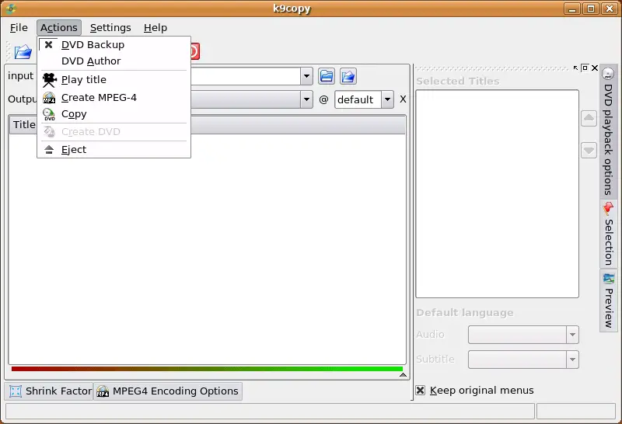Screen dimensions: 622x424
Task: Open the Help menu
Action: 155,28
